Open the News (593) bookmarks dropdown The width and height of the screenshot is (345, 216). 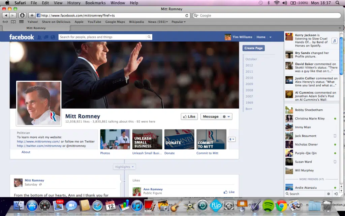click(x=158, y=22)
